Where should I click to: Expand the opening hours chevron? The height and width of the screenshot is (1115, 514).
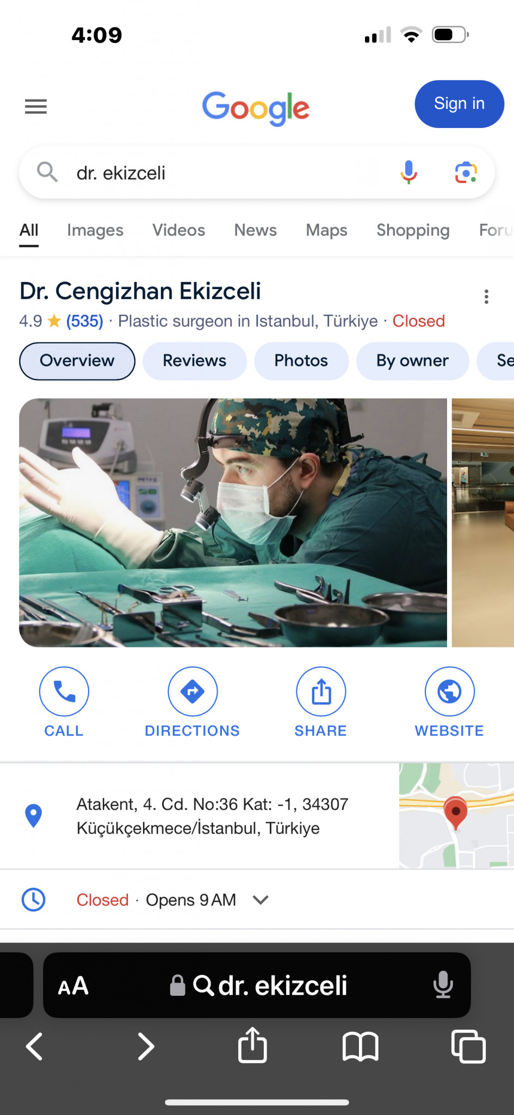(261, 900)
